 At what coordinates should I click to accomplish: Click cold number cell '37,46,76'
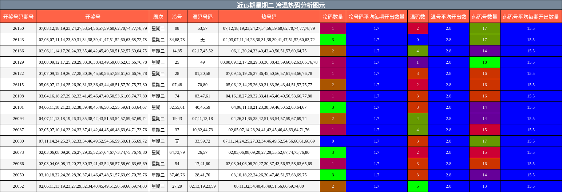(177, 175)
